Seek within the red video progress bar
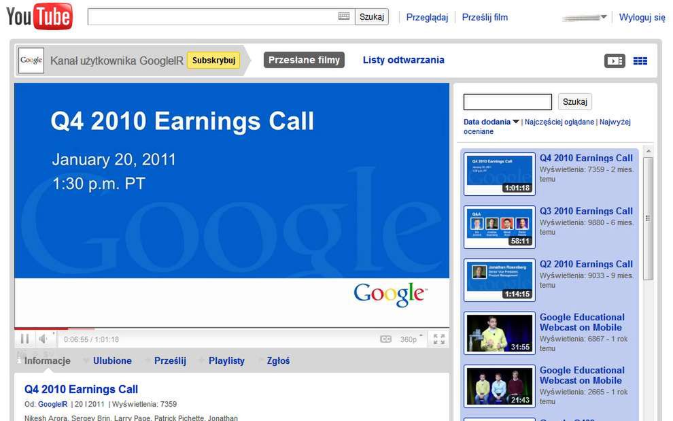The image size is (673, 421). [x=41, y=329]
